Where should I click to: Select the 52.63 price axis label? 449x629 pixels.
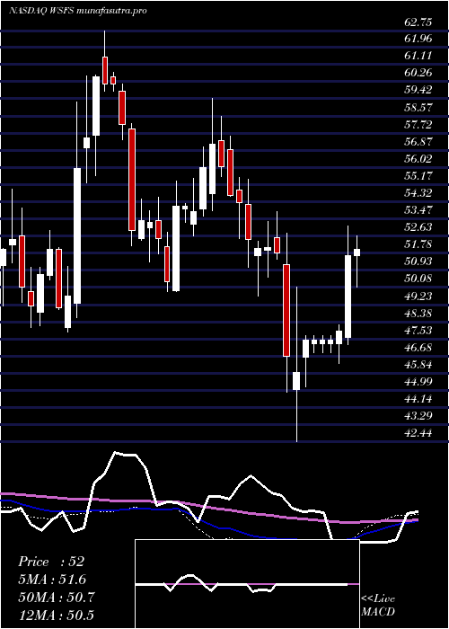click(418, 227)
